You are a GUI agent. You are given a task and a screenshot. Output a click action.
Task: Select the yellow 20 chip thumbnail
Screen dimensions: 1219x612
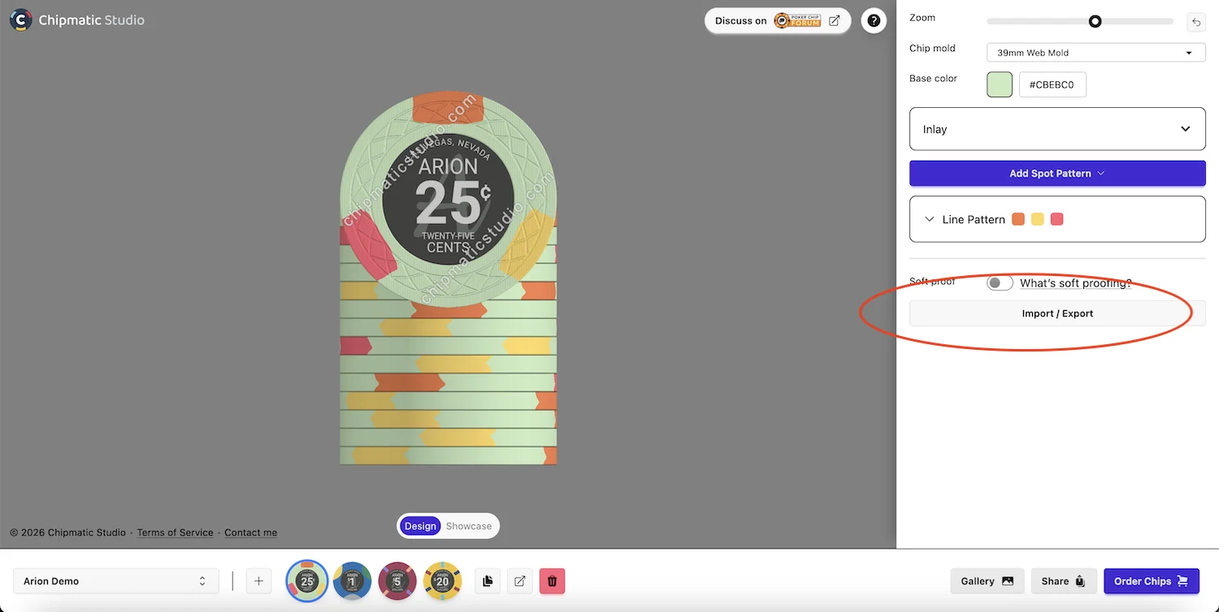(442, 581)
